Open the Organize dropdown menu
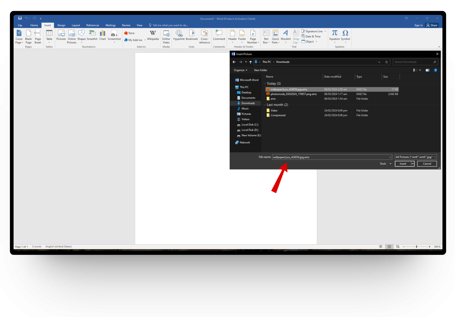Image resolution: width=455 pixels, height=317 pixels. click(241, 70)
